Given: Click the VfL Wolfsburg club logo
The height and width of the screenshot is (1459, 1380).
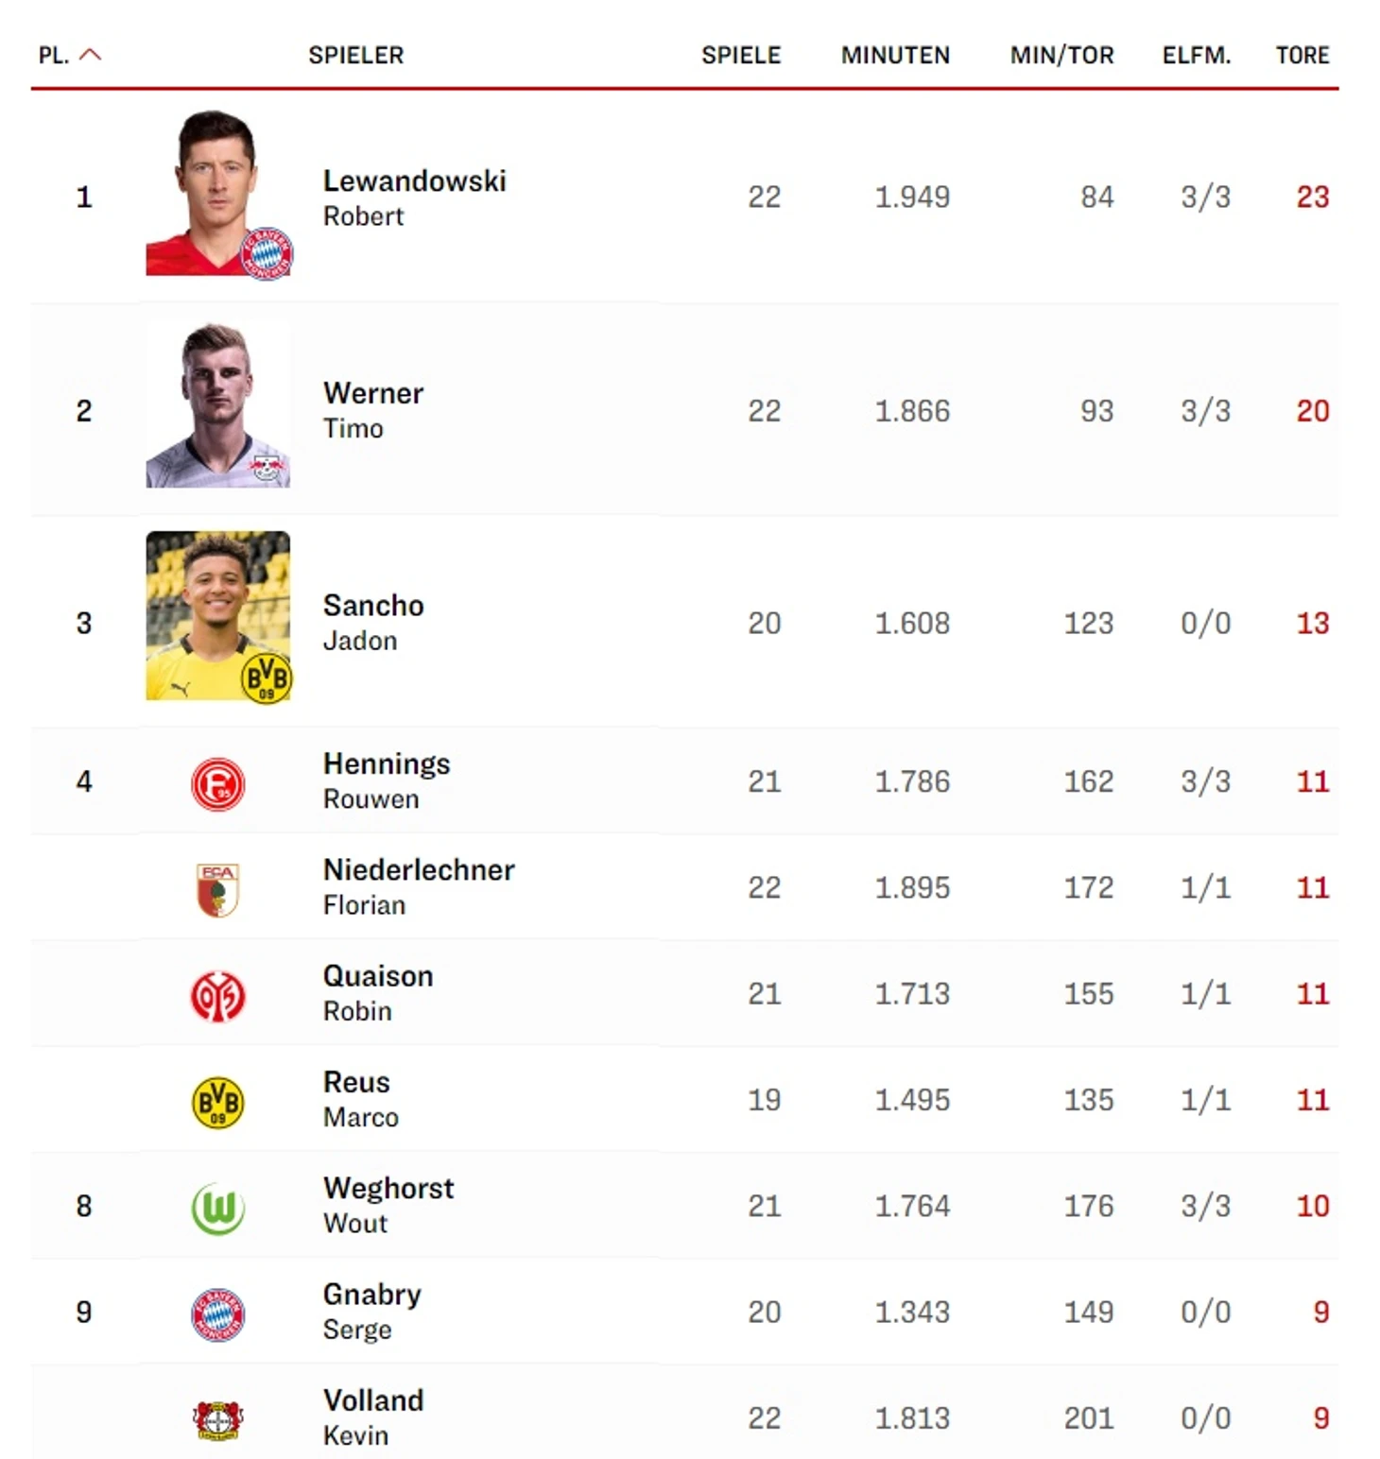Looking at the screenshot, I should pos(217,1208).
